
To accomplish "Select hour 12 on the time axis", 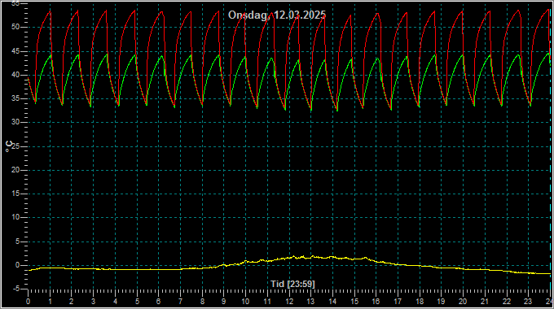I will [x=289, y=302].
